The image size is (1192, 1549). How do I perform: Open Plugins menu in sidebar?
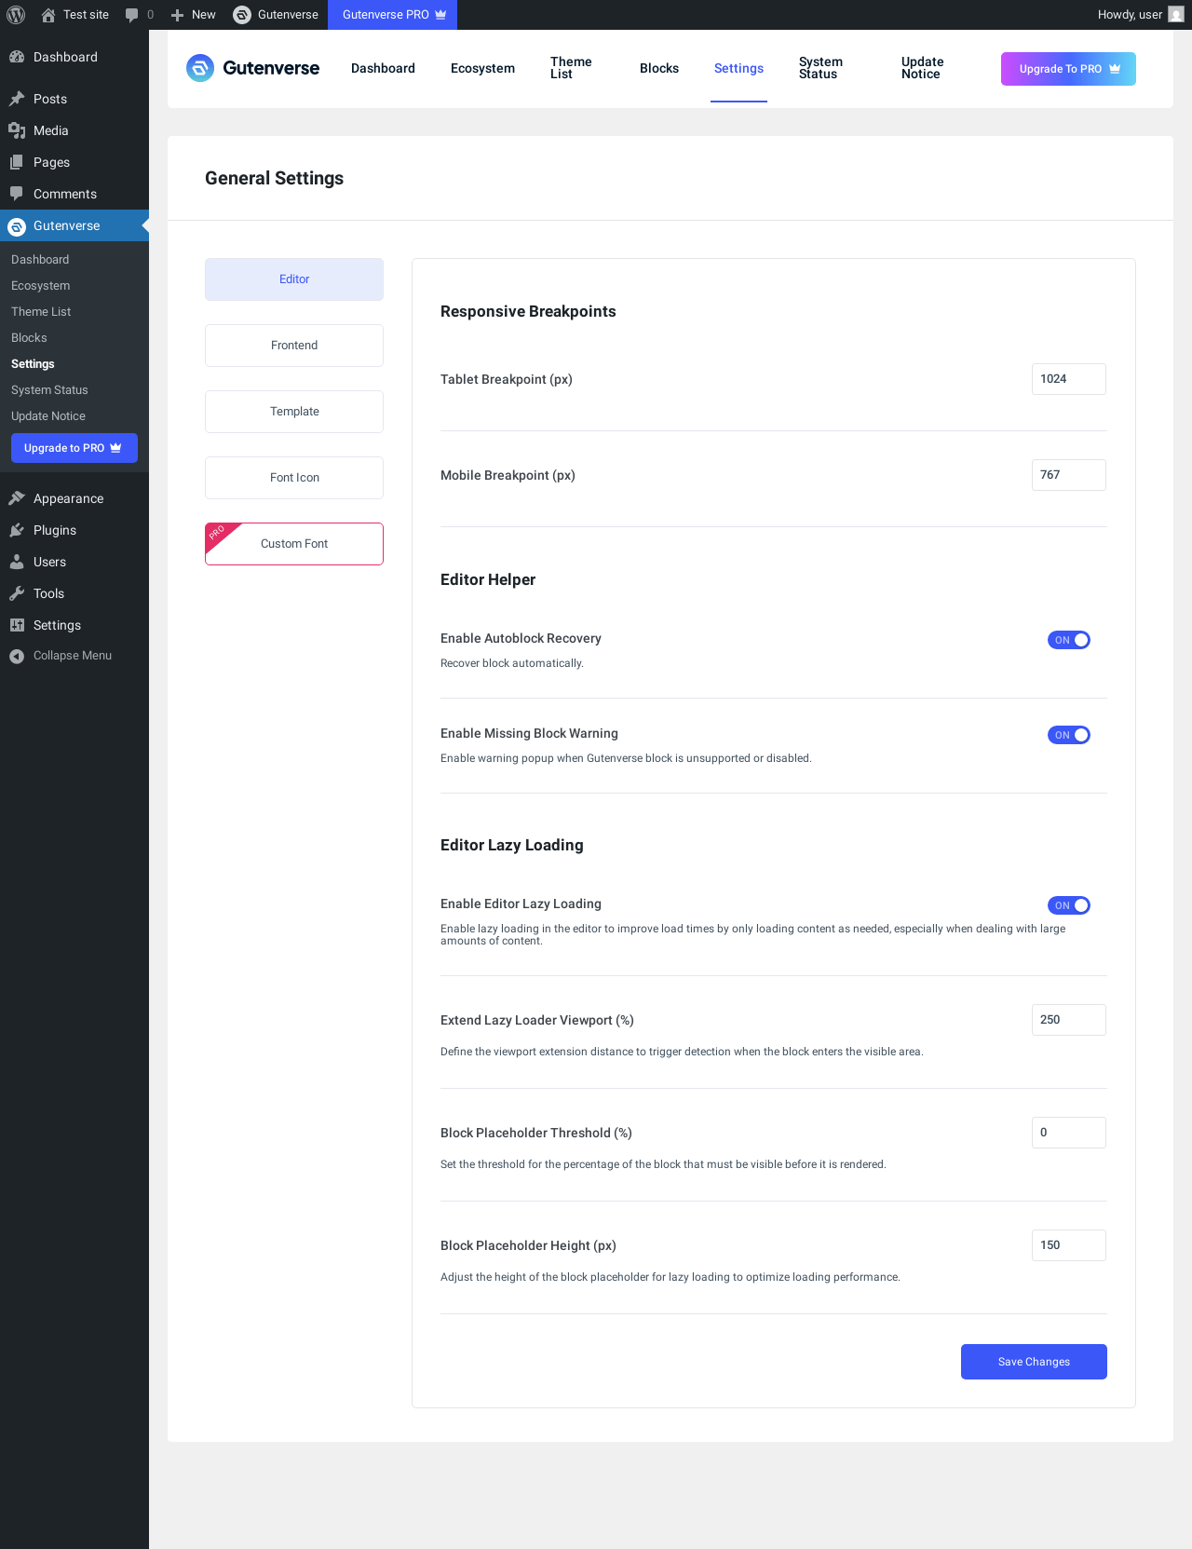tap(74, 530)
